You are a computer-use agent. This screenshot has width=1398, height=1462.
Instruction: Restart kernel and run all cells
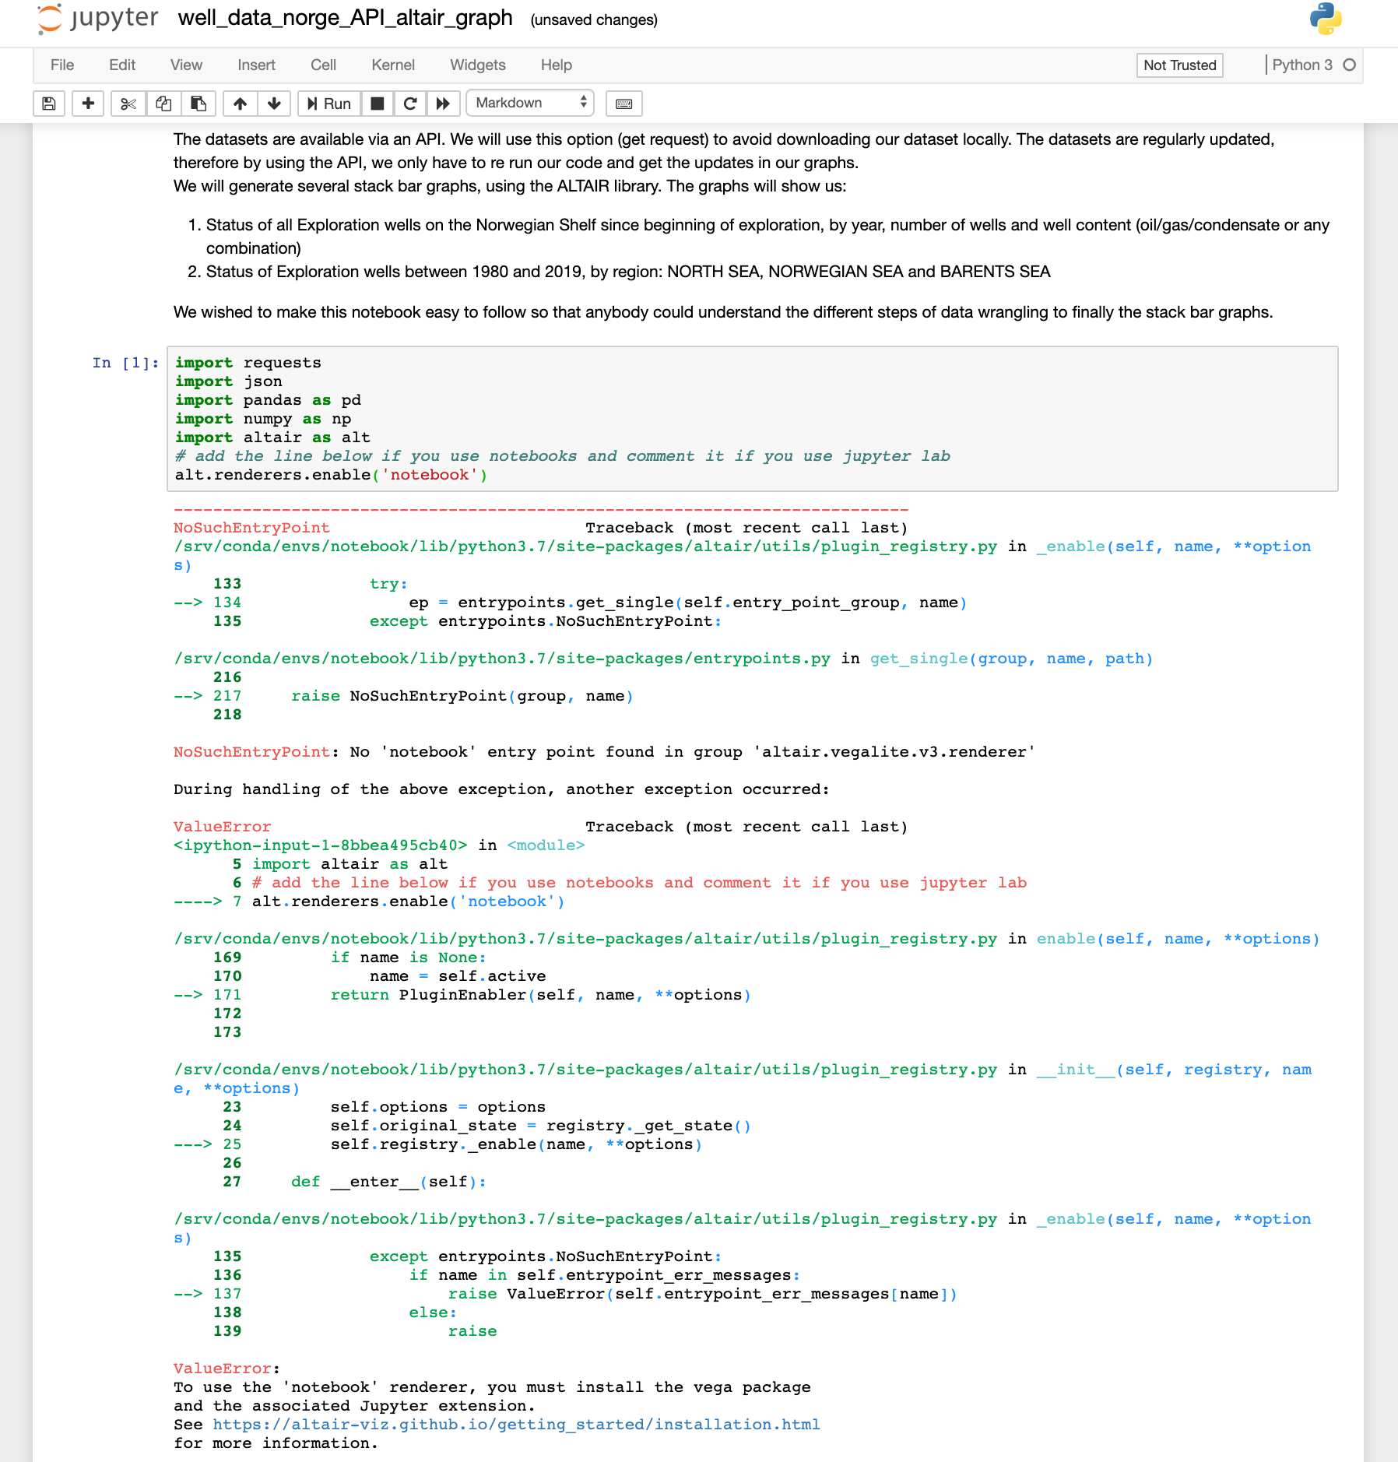(x=443, y=103)
